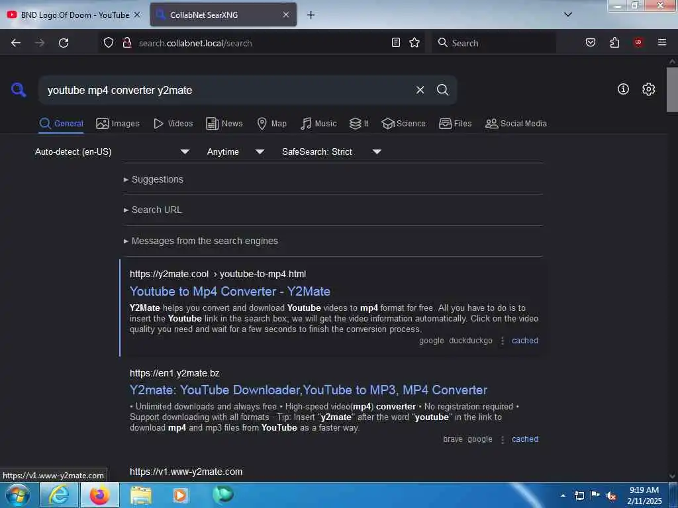Open options dots on en1.y2mate.bz result
678x508 pixels.
point(502,439)
